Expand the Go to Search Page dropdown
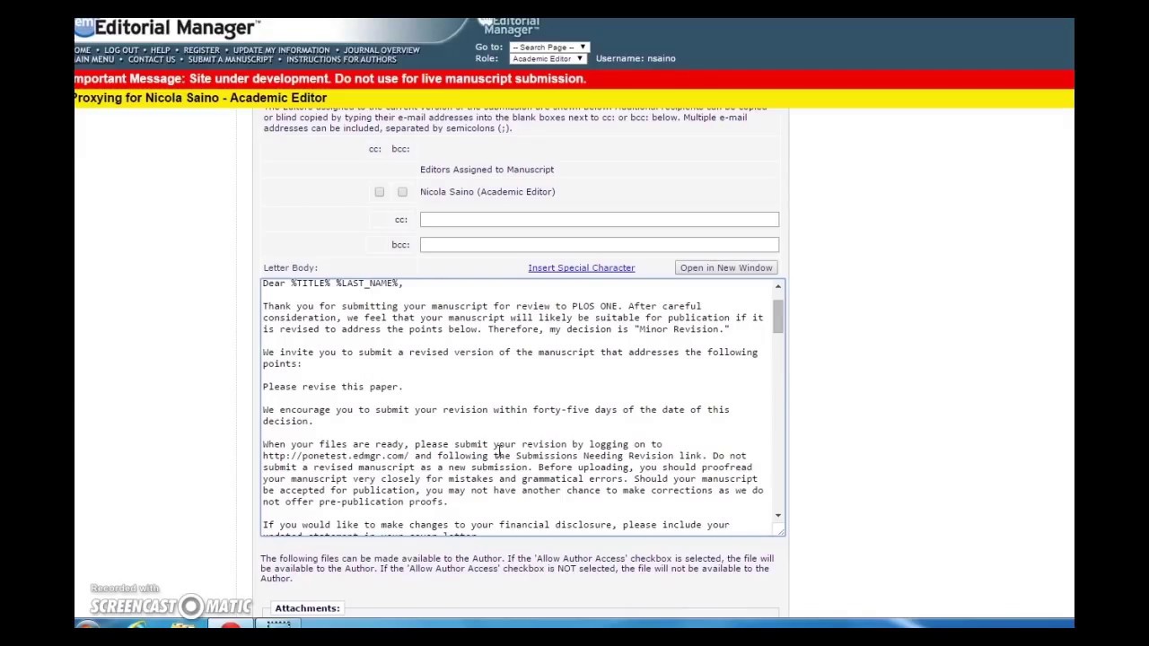 pos(549,47)
